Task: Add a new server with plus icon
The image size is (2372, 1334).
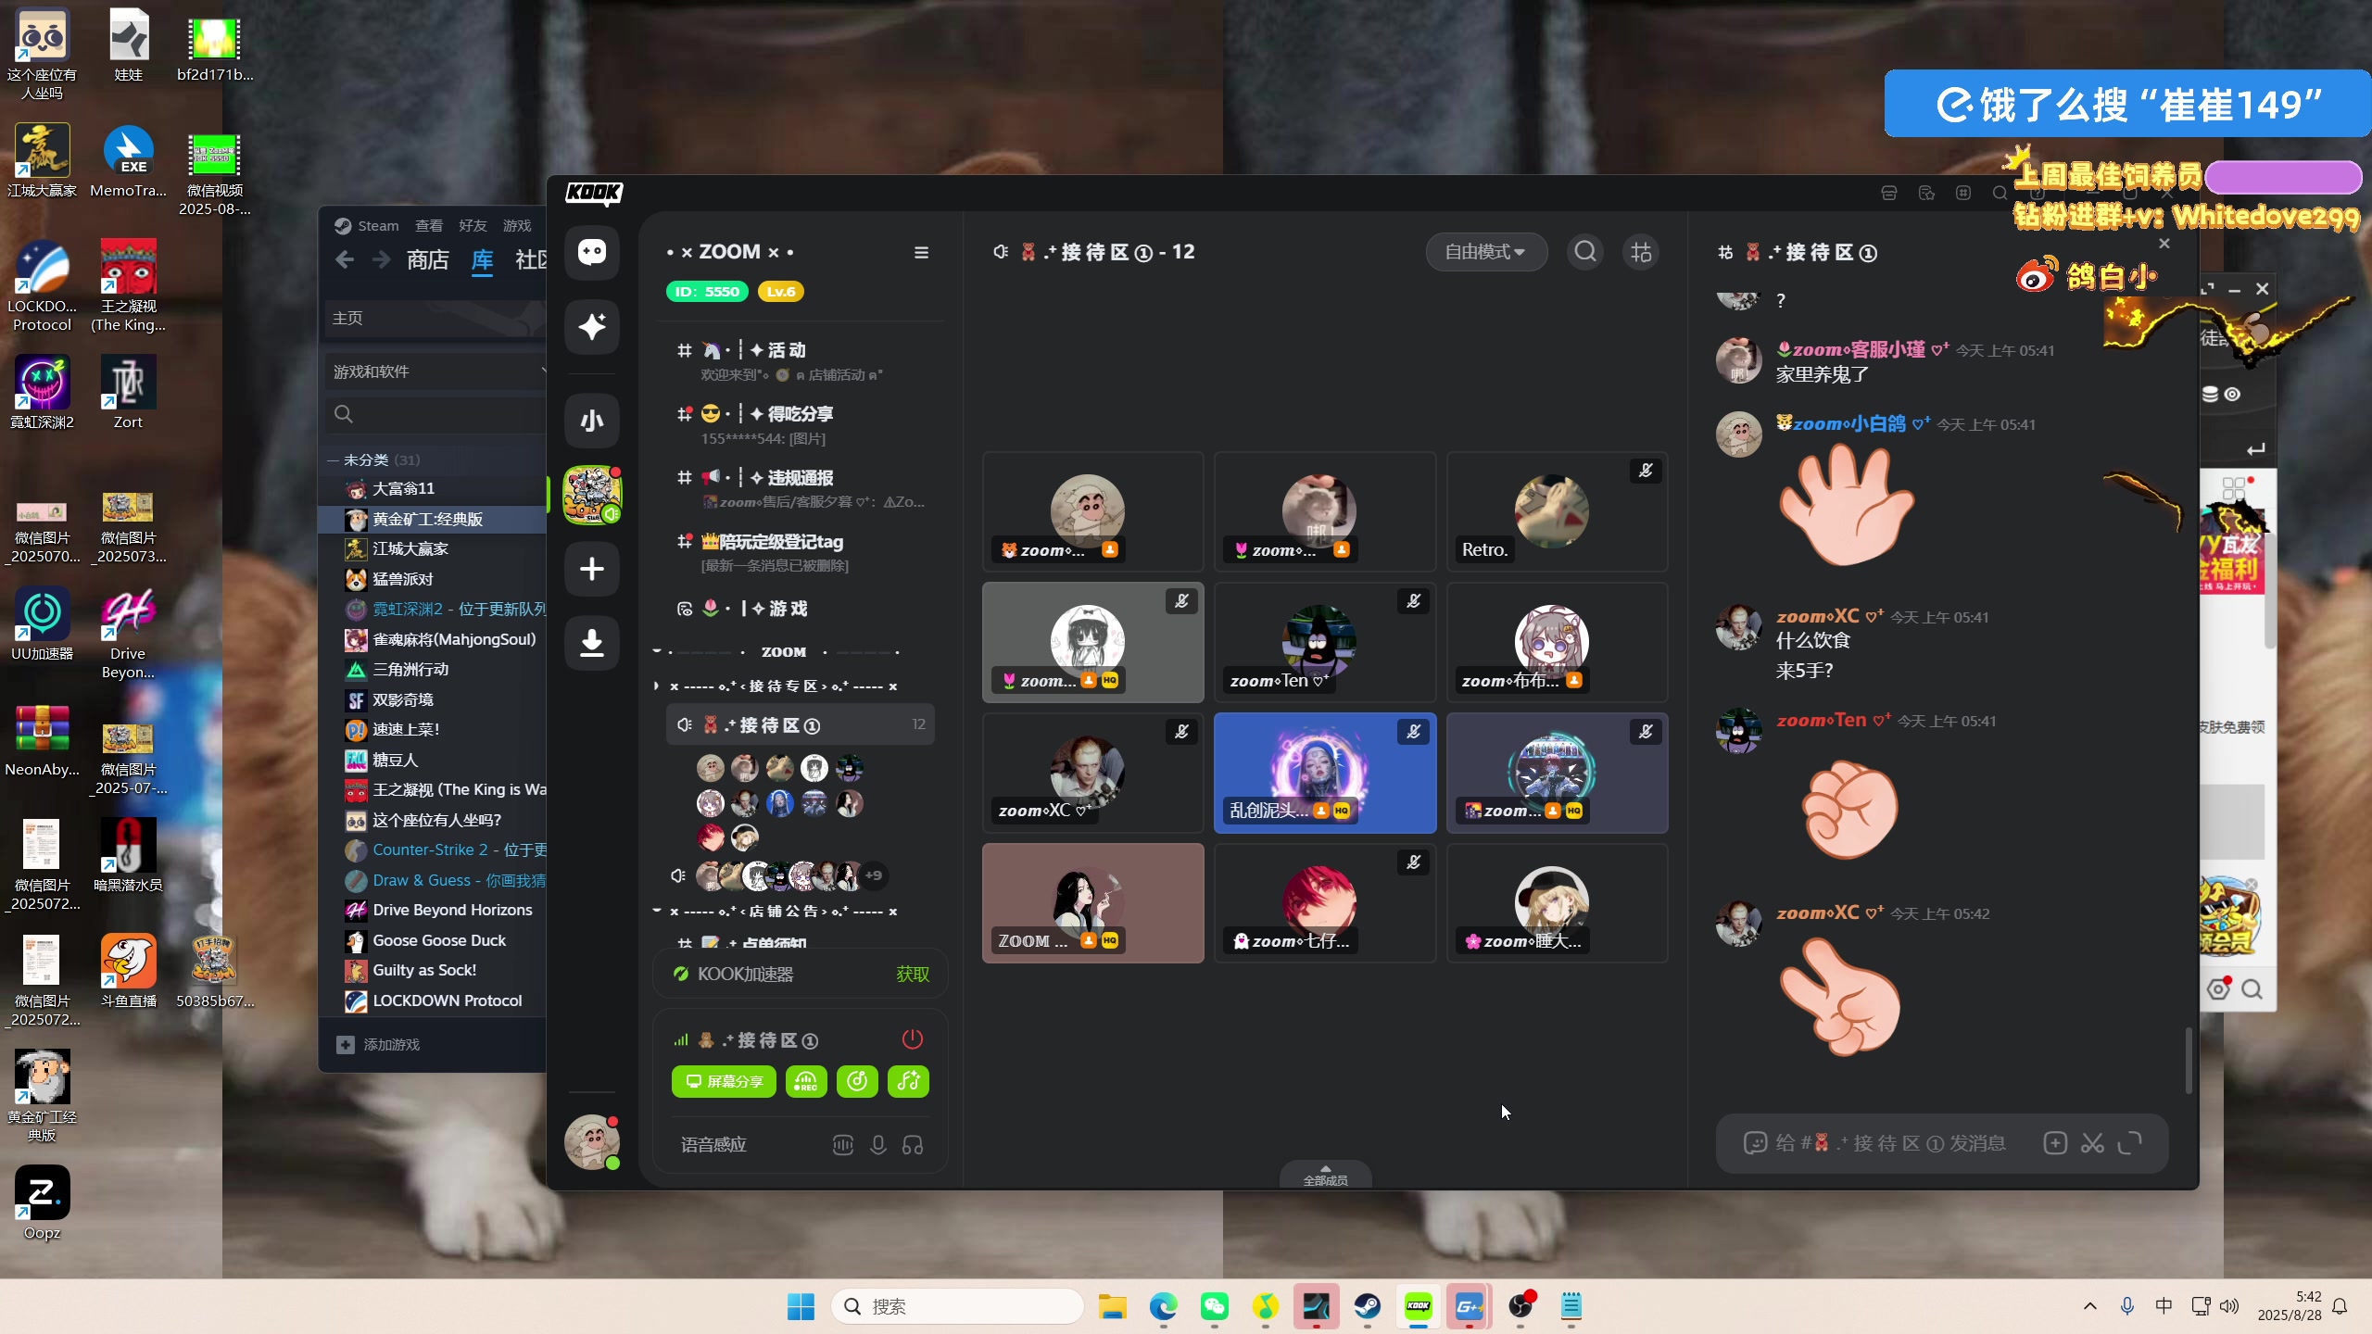Action: 592,569
